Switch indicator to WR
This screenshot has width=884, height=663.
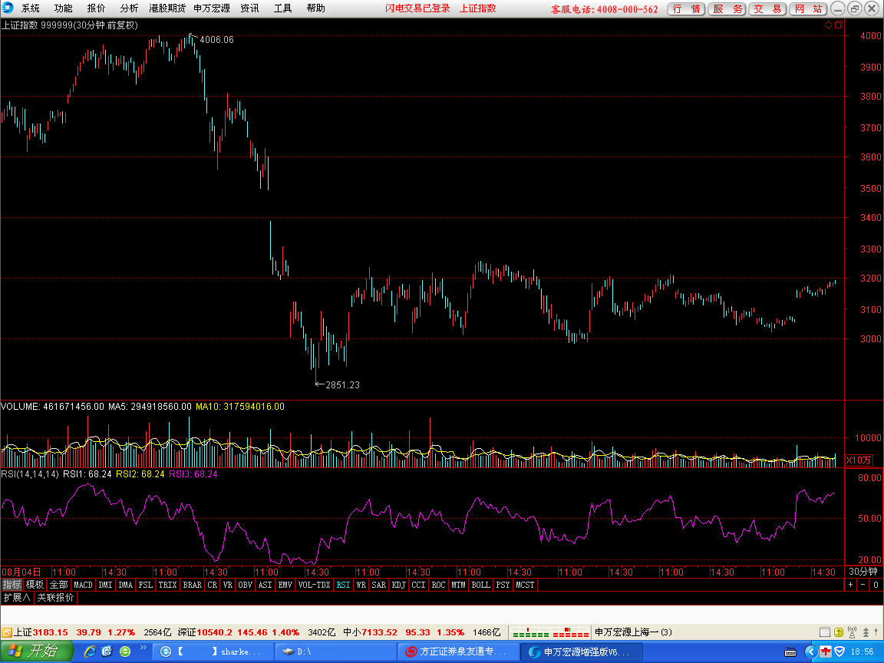pyautogui.click(x=361, y=585)
